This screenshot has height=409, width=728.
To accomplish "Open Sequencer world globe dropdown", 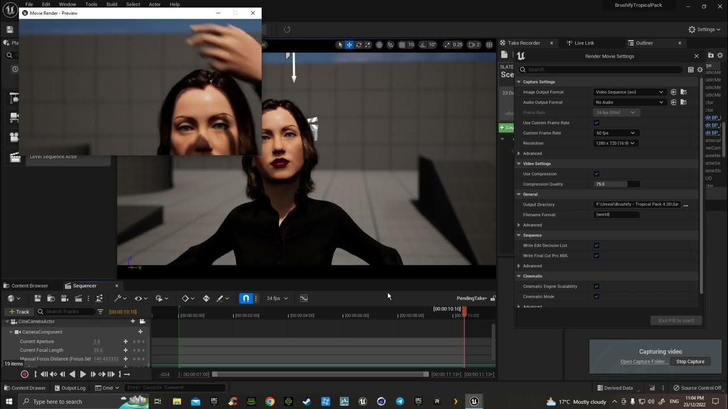I will tap(14, 298).
